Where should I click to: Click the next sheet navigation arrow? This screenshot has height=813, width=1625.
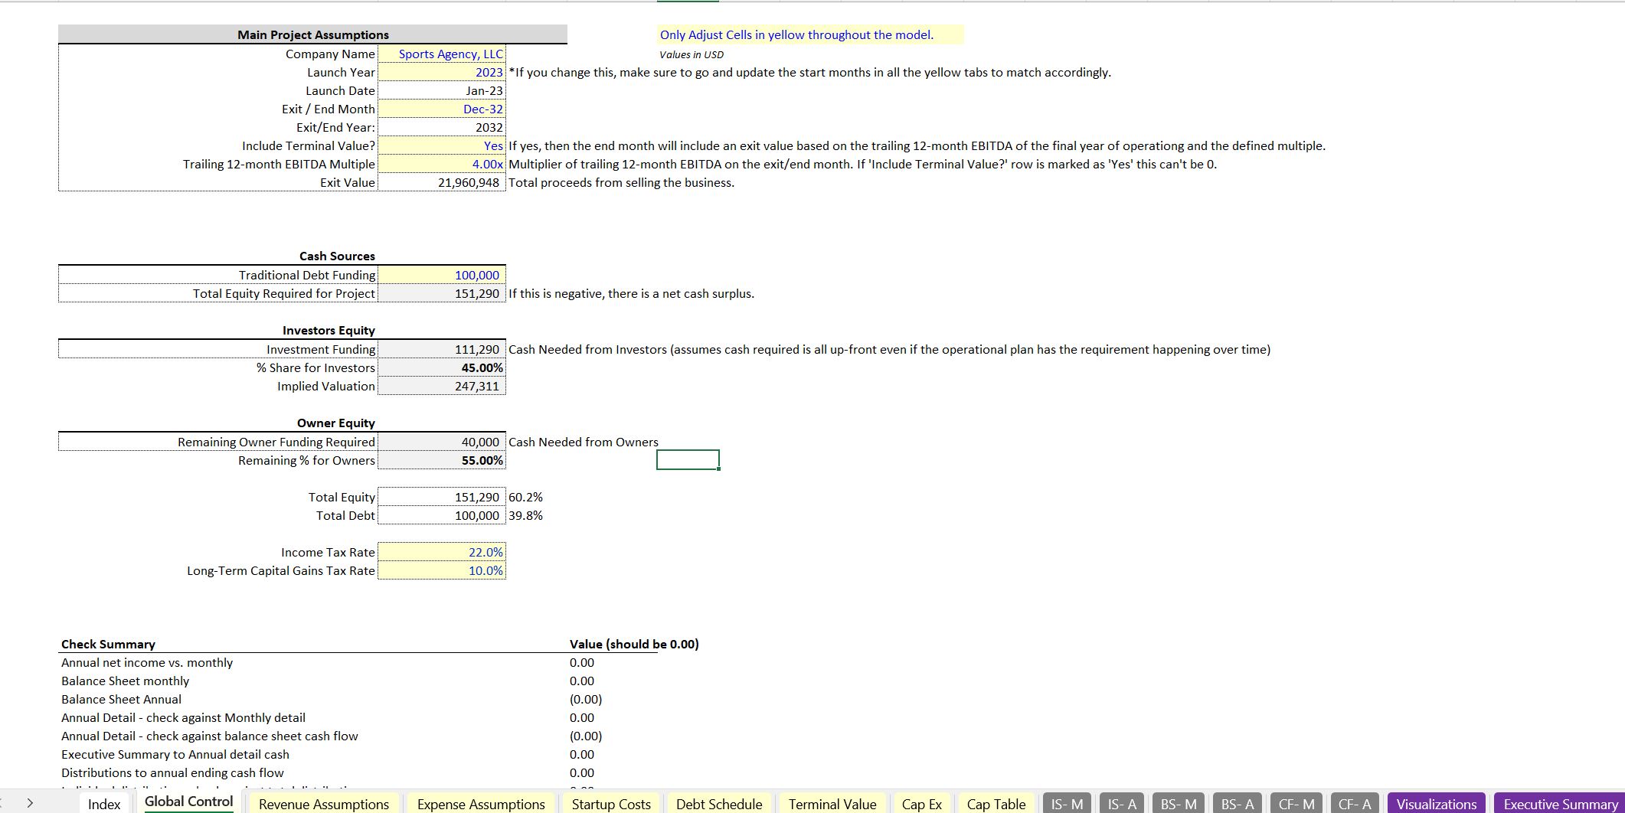(29, 802)
